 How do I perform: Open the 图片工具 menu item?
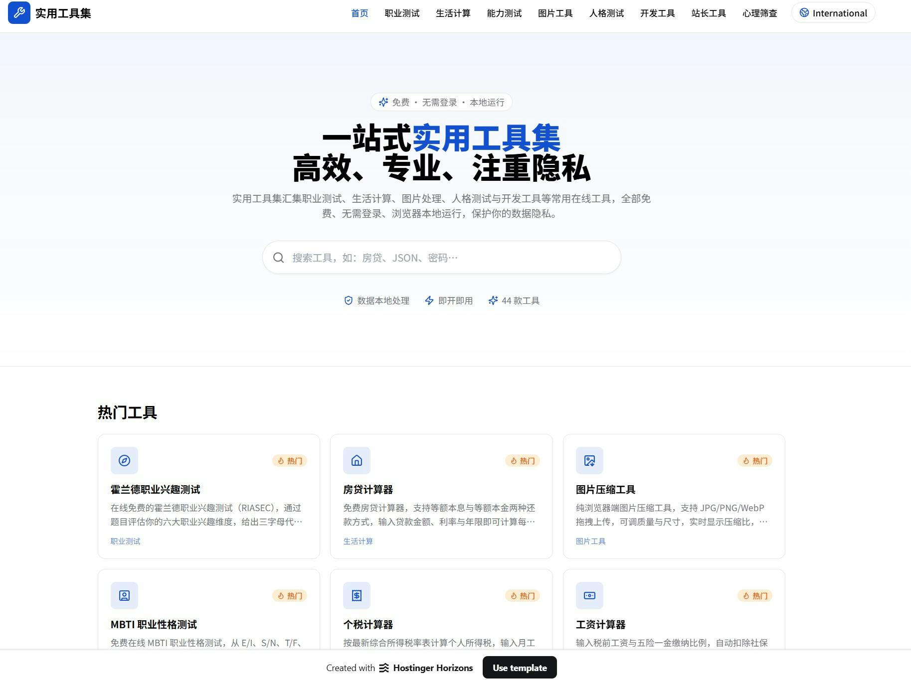coord(555,13)
